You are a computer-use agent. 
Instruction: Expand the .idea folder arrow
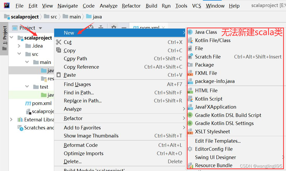19,46
